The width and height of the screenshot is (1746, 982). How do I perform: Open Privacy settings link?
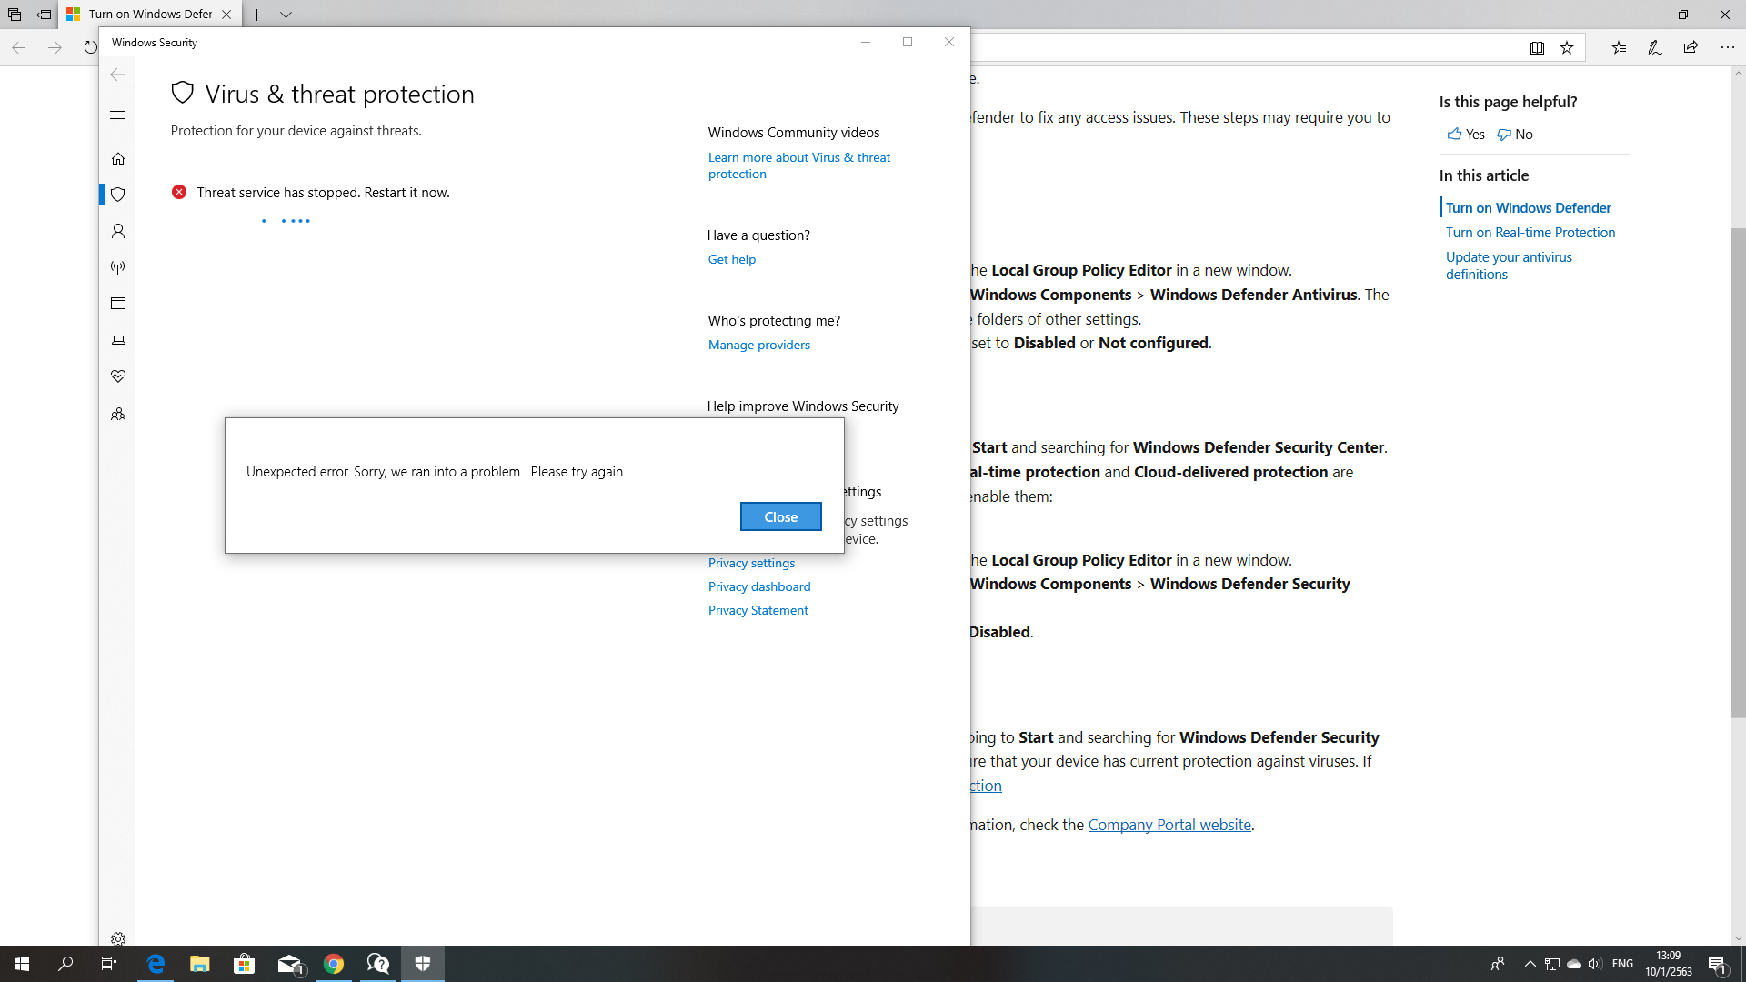[751, 563]
